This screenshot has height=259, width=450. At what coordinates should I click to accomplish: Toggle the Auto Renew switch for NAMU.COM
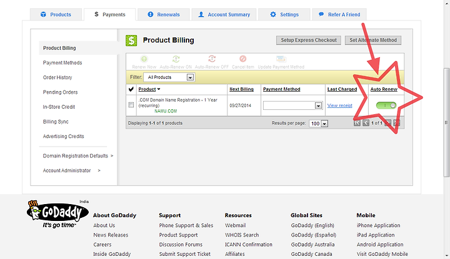[386, 105]
